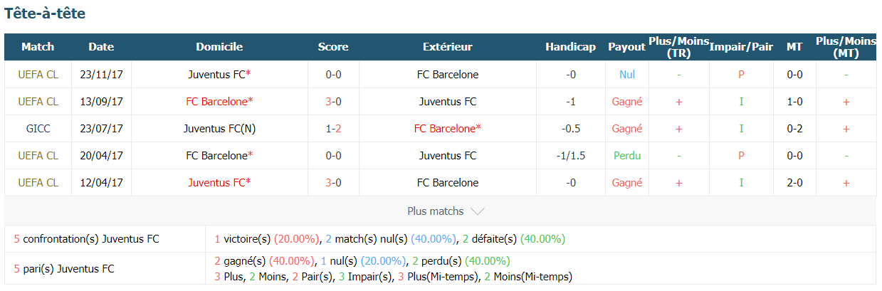Screen dimensions: 882x291
Task: Click the 0-0 score on 20/04/17
Action: click(x=333, y=156)
